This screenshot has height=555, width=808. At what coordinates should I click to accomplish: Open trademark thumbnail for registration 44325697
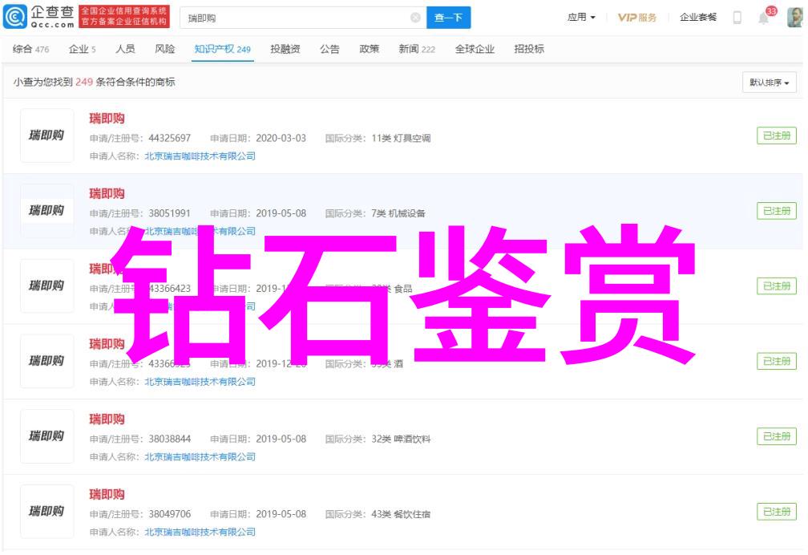click(46, 136)
